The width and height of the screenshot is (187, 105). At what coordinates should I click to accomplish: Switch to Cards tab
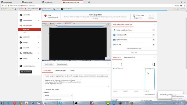72,71
